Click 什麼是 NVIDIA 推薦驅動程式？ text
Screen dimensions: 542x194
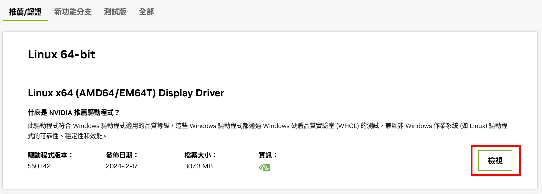(x=73, y=113)
